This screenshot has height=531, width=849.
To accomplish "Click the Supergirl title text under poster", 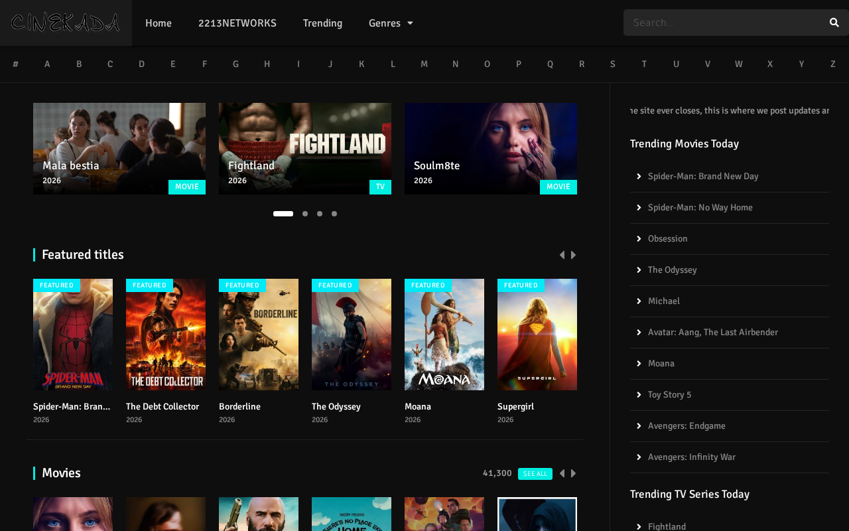I will 515,407.
